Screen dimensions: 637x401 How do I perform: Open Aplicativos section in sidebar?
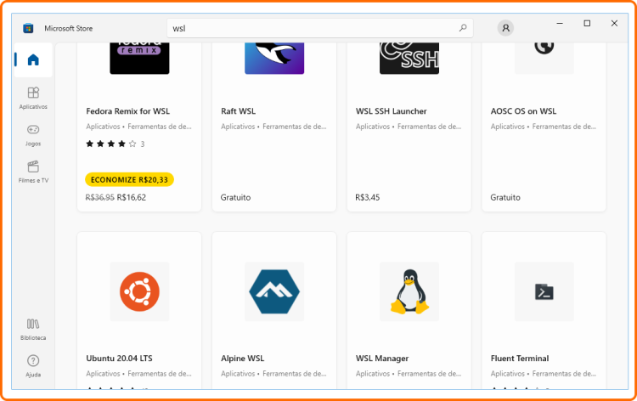coord(33,98)
